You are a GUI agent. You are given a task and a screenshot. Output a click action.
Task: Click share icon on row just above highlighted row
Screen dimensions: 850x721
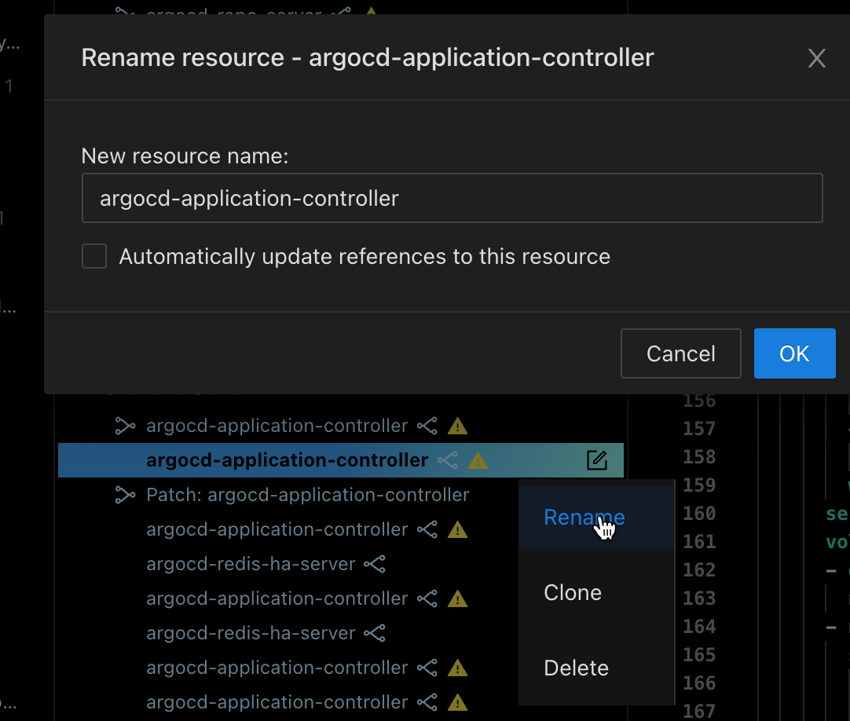pos(427,426)
